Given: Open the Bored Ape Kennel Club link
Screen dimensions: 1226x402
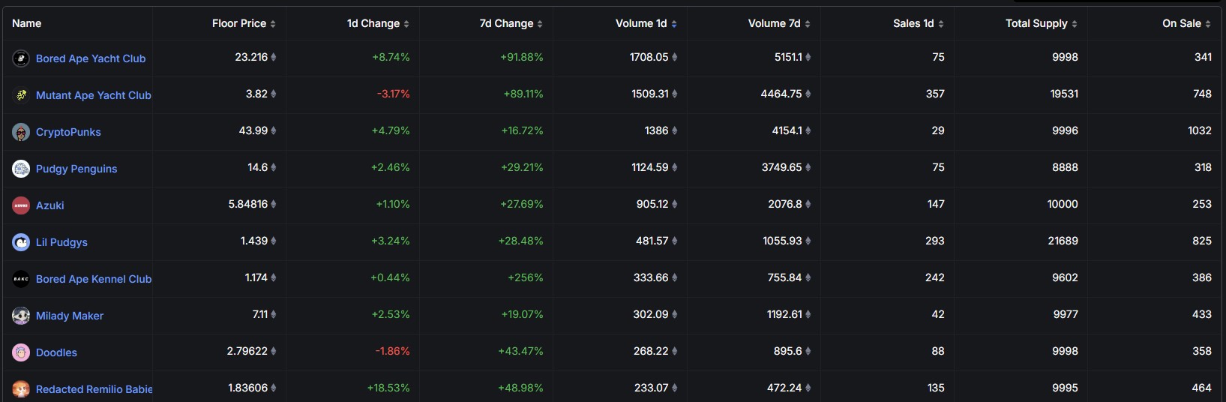Looking at the screenshot, I should 94,279.
